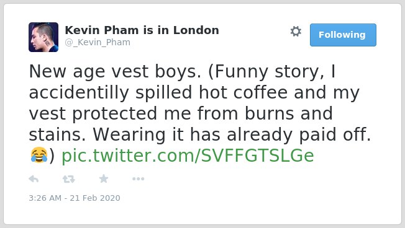
Task: Open the pic.twitter.com/SVFFGTSLGe link
Action: click(x=188, y=156)
